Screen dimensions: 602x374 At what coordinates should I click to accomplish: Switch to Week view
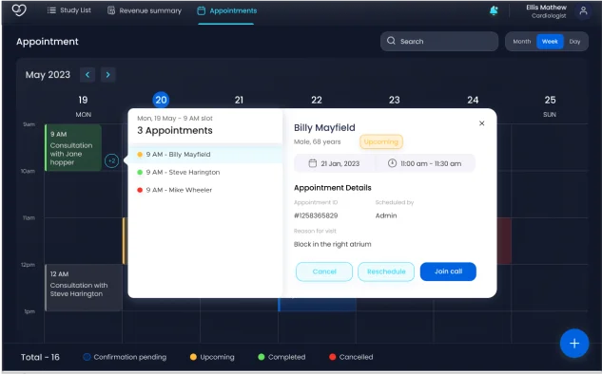pos(550,42)
